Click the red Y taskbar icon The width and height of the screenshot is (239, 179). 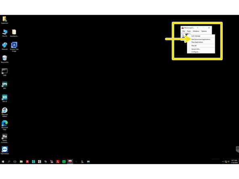coord(27,162)
